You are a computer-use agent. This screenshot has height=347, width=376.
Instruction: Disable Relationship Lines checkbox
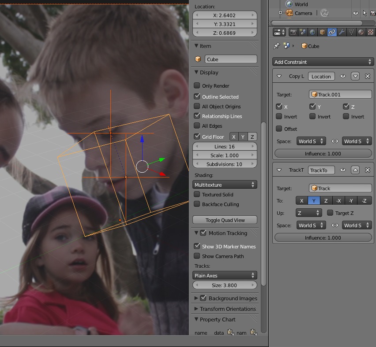[x=197, y=116]
